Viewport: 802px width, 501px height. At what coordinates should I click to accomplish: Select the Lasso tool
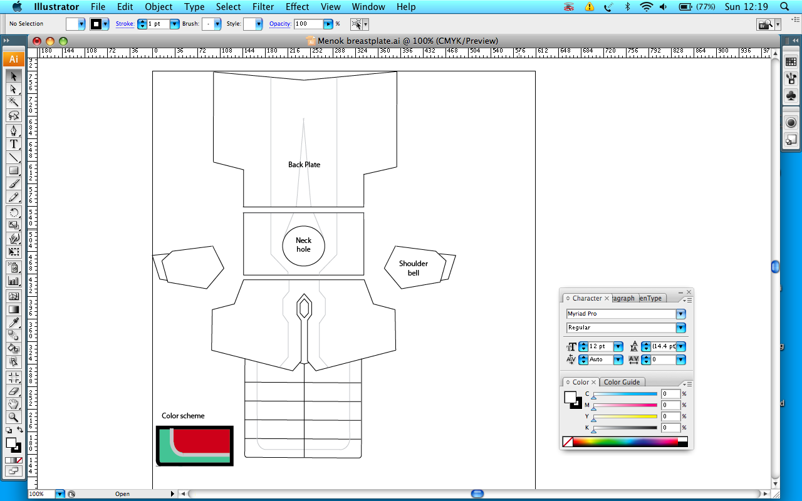[14, 115]
